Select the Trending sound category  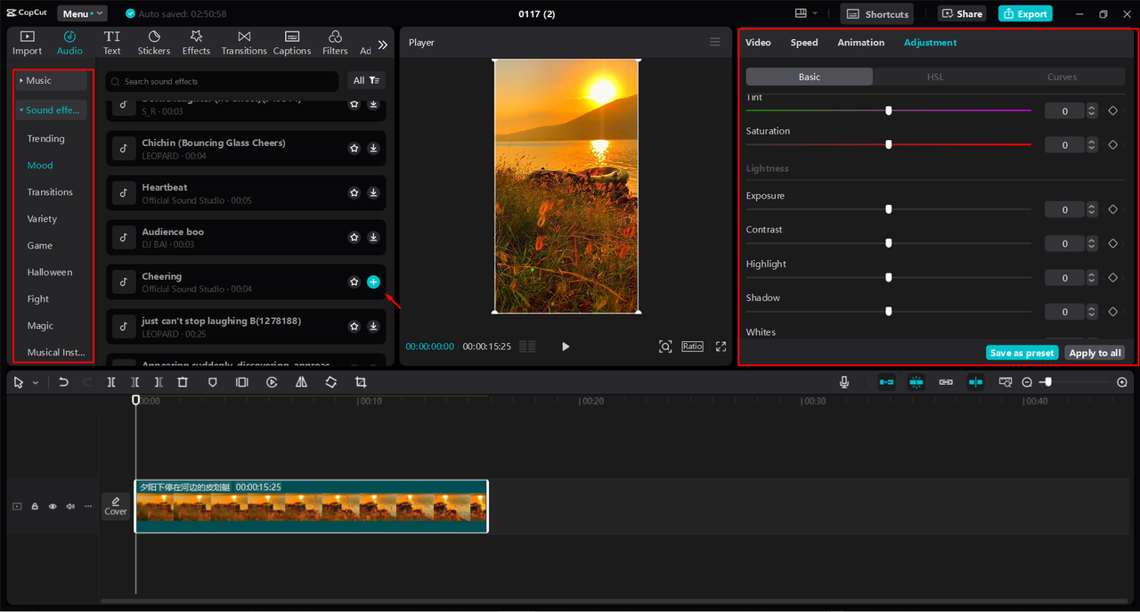click(x=46, y=139)
